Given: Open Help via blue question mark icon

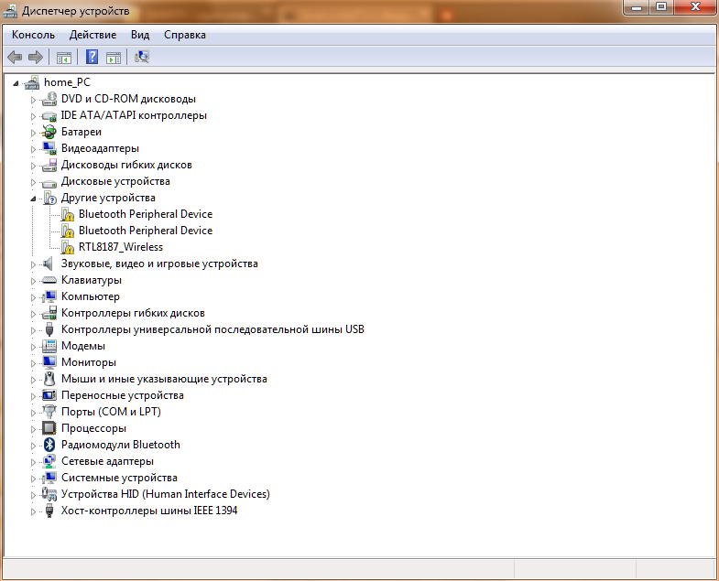Looking at the screenshot, I should pos(93,58).
